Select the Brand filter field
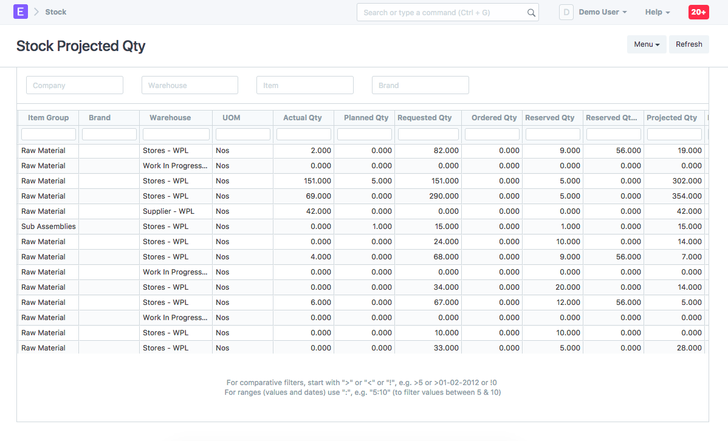 point(420,85)
